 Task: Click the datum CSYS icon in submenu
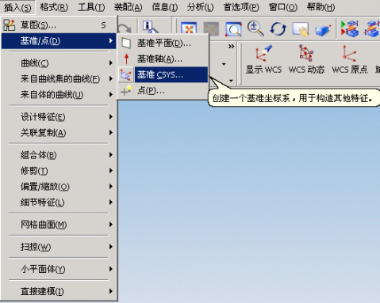click(x=126, y=74)
